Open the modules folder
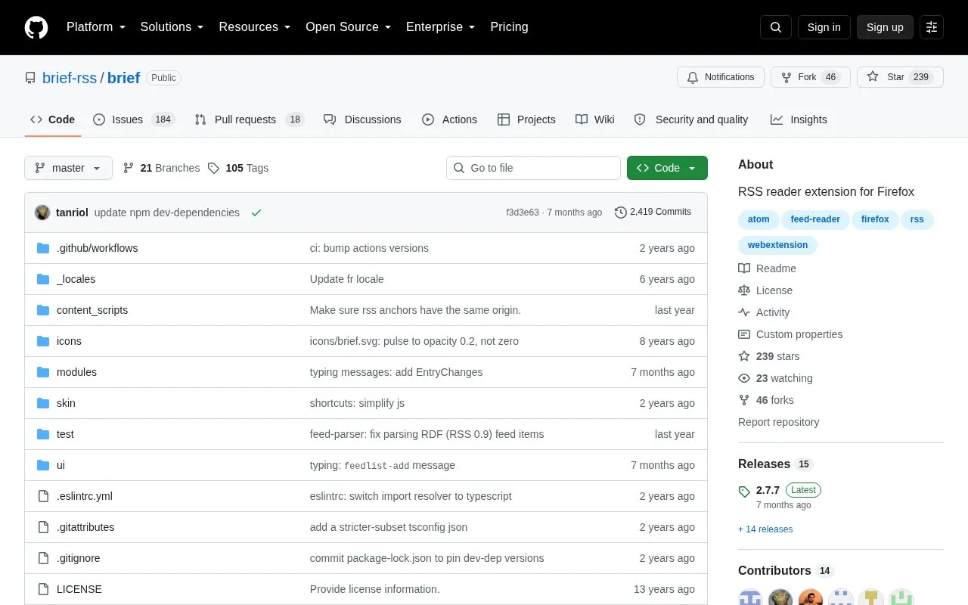 pos(76,372)
